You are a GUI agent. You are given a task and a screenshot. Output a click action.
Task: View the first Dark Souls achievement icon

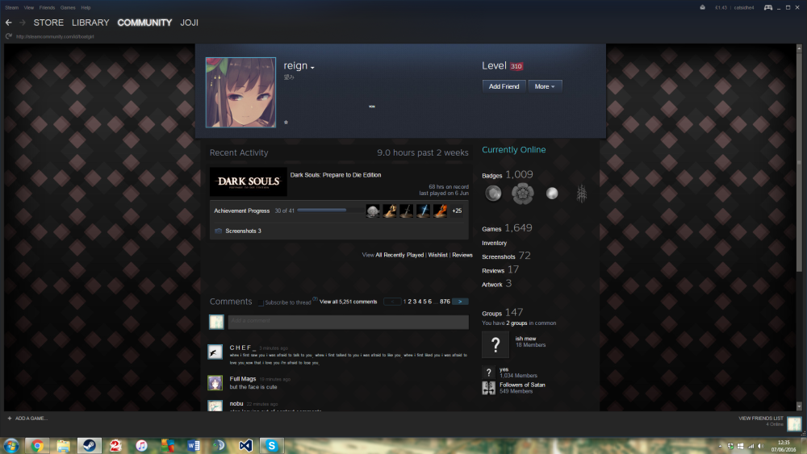point(373,210)
